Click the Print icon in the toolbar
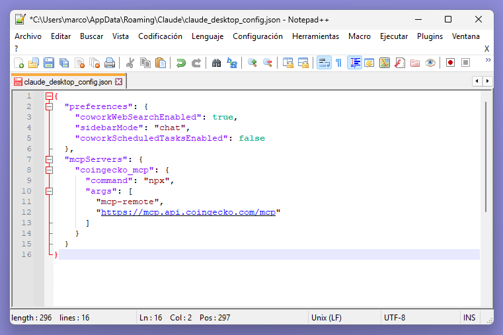Viewport: 503px width, 335px height. [x=110, y=63]
